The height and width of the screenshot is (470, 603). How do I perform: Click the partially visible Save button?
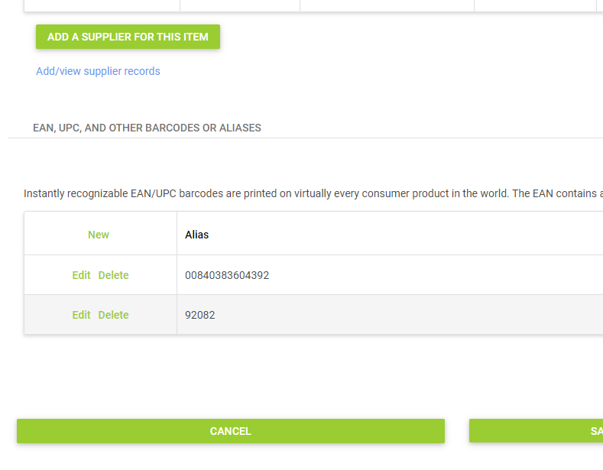coord(536,431)
